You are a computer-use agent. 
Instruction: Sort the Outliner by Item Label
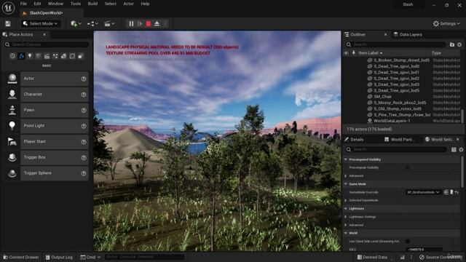[x=371, y=53]
